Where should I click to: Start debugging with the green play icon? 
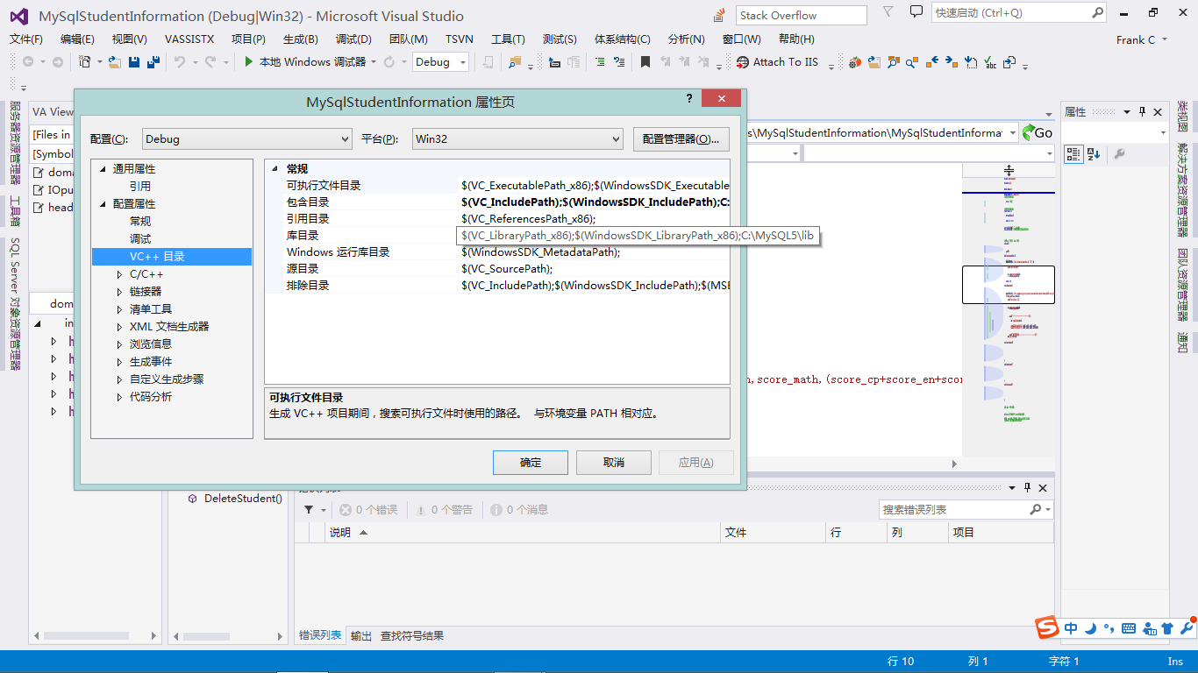coord(249,62)
